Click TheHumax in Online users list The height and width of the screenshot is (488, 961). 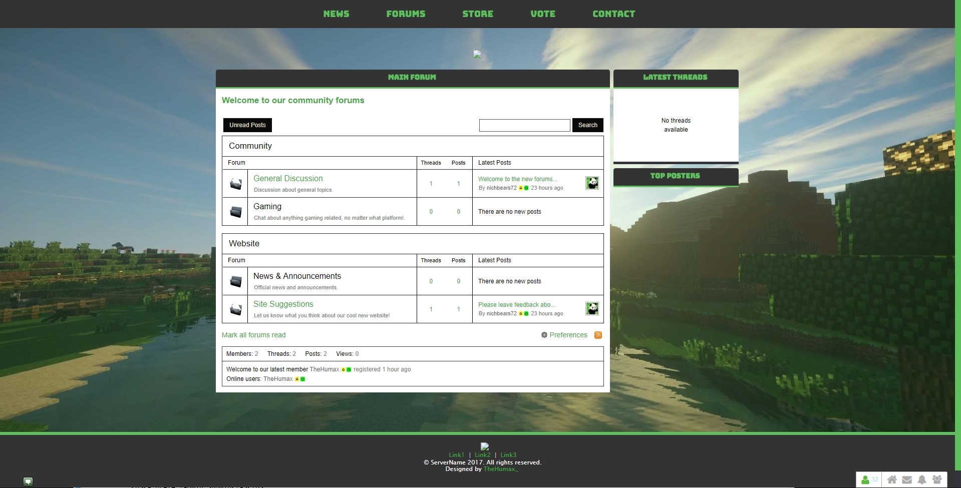pyautogui.click(x=278, y=379)
